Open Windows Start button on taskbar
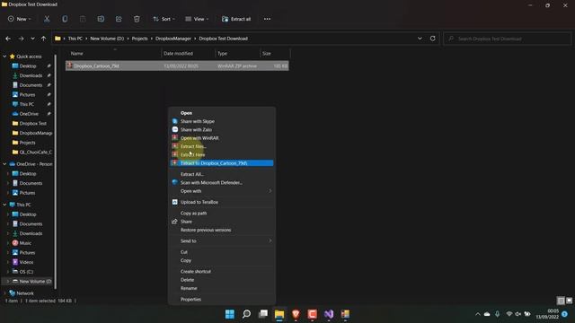The width and height of the screenshot is (575, 323). pyautogui.click(x=230, y=314)
